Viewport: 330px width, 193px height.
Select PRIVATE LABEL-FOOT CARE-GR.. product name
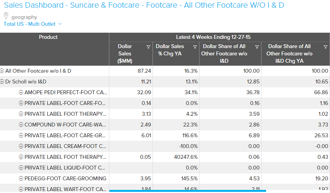[65, 135]
